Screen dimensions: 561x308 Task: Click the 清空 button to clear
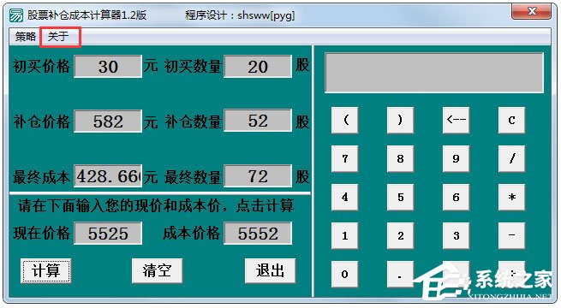[157, 270]
